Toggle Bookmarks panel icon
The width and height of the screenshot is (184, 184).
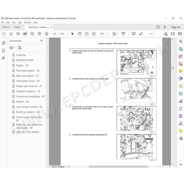pos(3,50)
